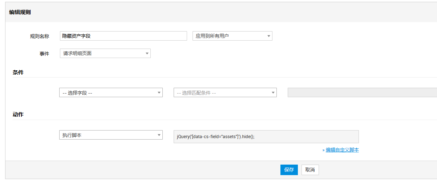The width and height of the screenshot is (437, 182).
Task: Open the 应用到所有用户 dropdown
Action: (x=232, y=36)
